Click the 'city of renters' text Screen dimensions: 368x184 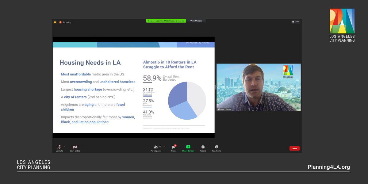[x=75, y=97]
